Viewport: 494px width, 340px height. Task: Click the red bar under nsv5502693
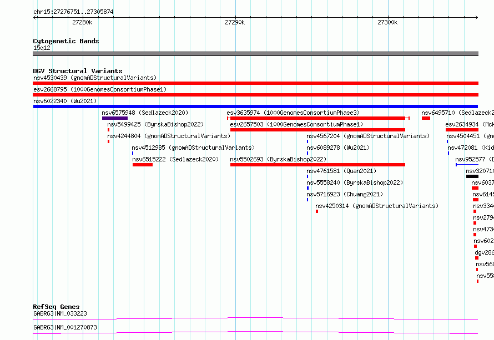point(317,165)
